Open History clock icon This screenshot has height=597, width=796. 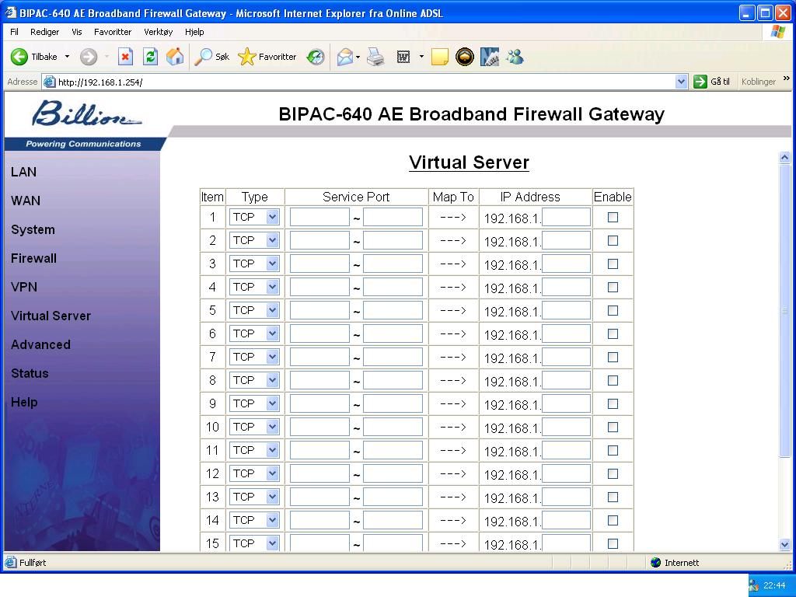click(x=316, y=57)
